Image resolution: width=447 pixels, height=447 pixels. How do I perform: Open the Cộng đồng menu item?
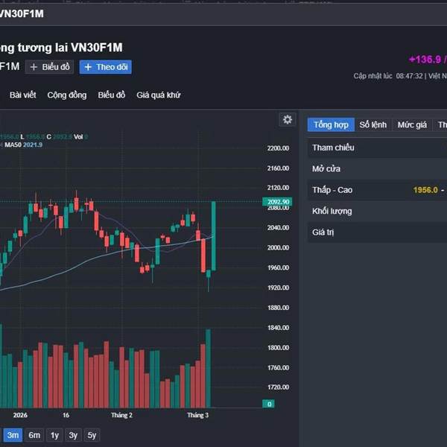pyautogui.click(x=66, y=95)
